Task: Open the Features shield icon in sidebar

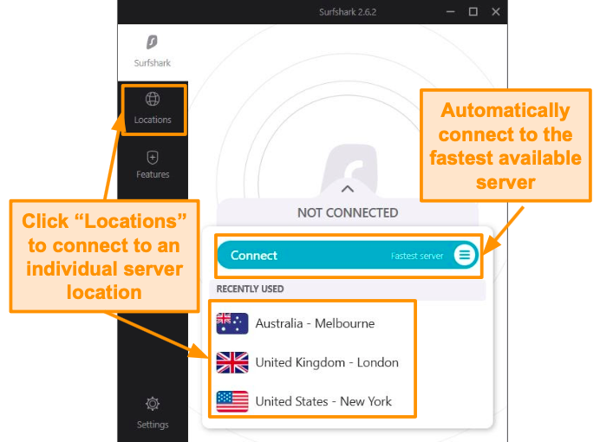Action: [x=153, y=157]
